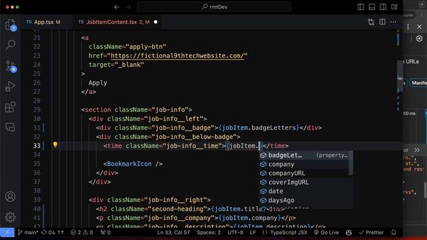Open the compare changes icon in editor toolbar
427x240 pixels.
[371, 22]
